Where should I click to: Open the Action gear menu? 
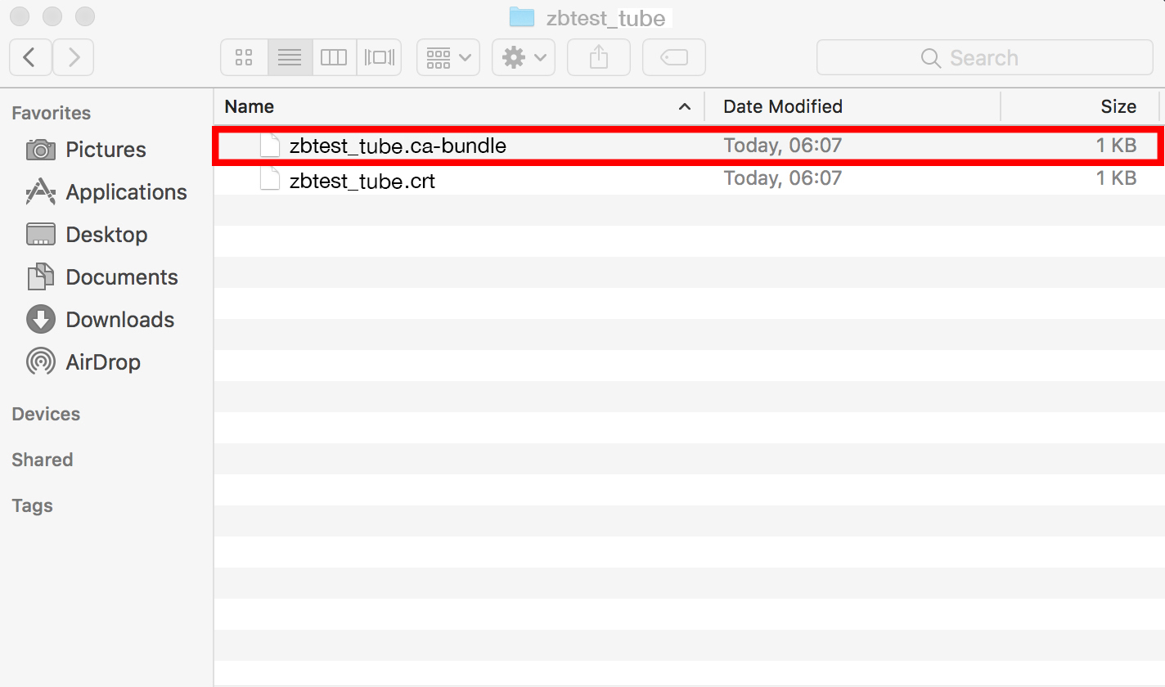point(523,57)
